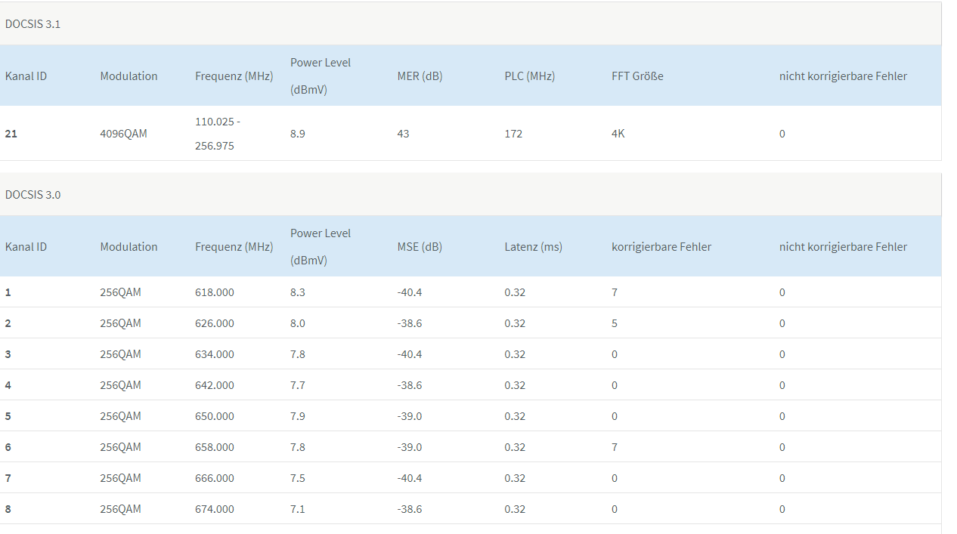The image size is (957, 534).
Task: Select the 658.000 frequency in channel 6 row
Action: [215, 447]
